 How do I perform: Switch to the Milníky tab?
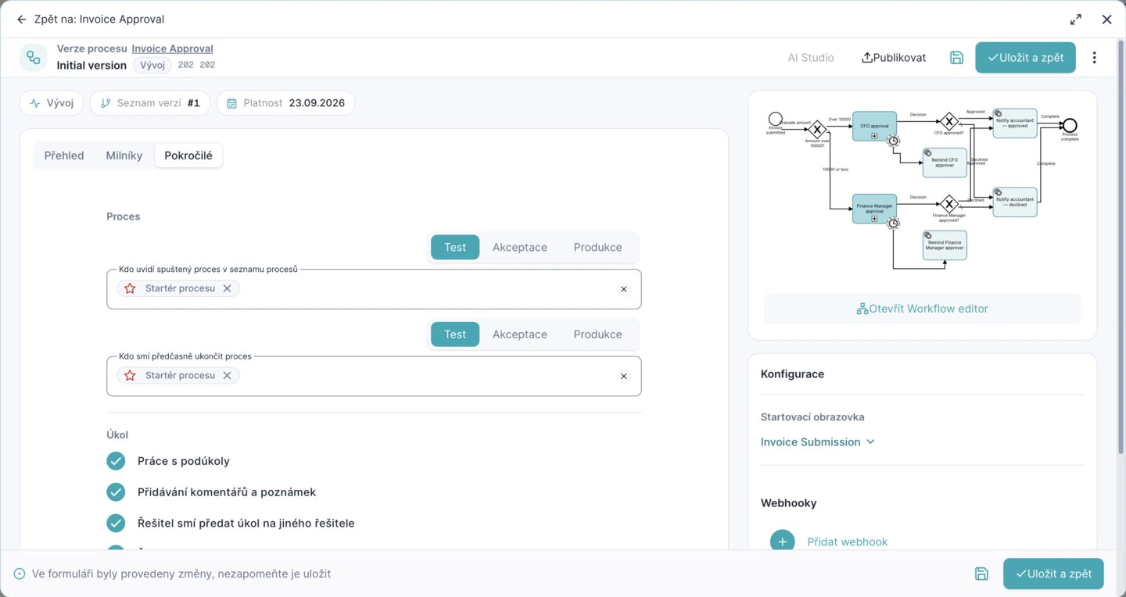(124, 156)
